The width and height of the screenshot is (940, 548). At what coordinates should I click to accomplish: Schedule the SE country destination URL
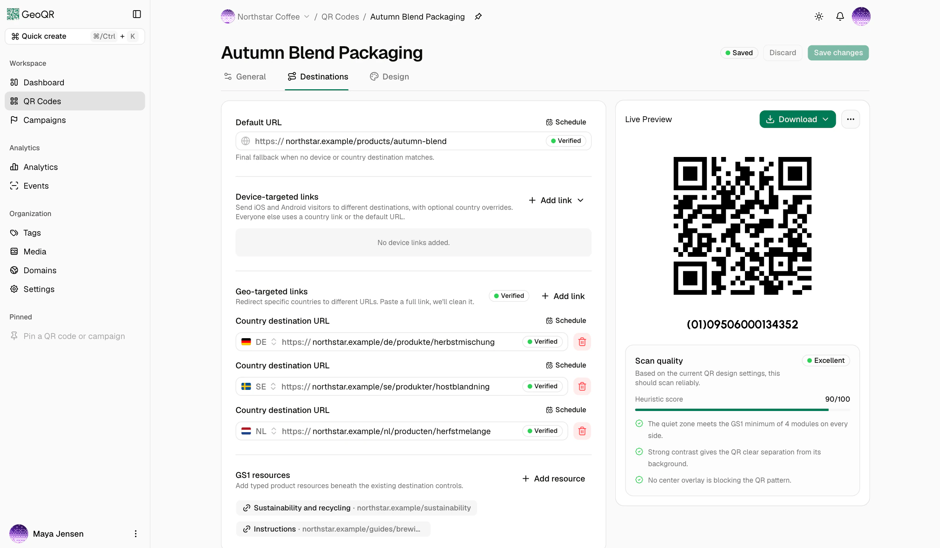(x=566, y=365)
